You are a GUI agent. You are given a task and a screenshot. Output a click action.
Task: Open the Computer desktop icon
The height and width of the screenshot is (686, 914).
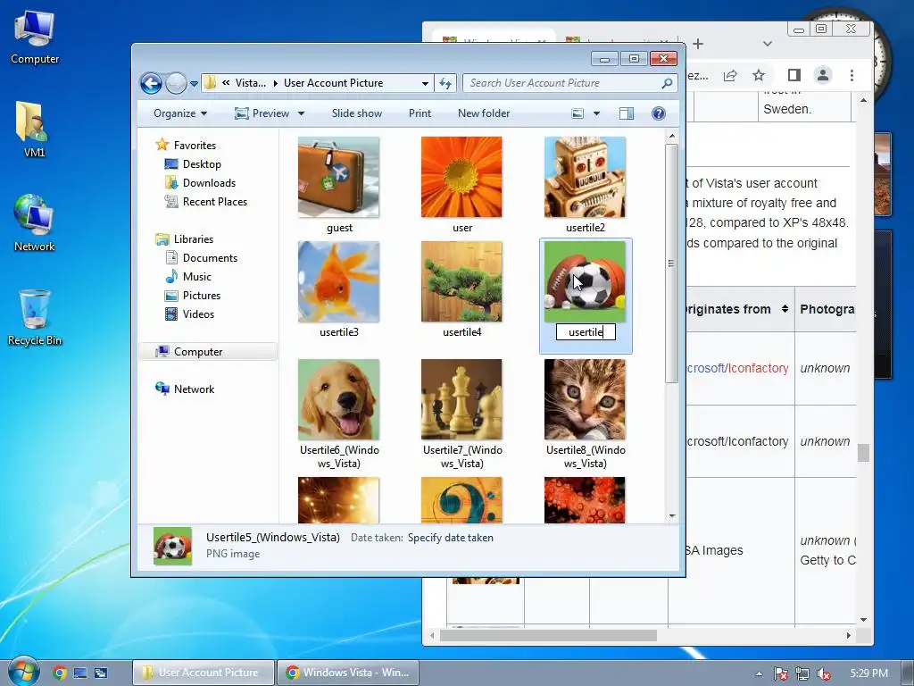pos(35,38)
